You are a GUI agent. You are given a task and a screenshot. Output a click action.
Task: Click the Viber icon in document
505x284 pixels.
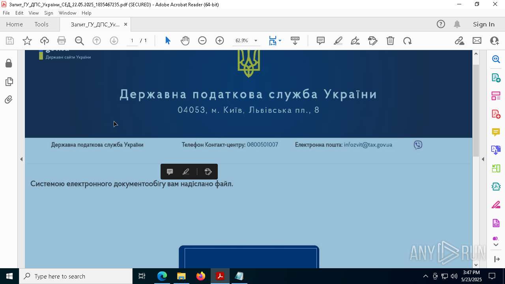(x=418, y=145)
